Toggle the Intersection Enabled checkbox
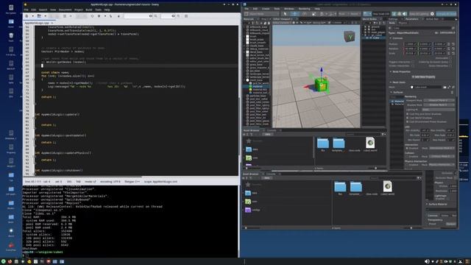 tap(407, 149)
